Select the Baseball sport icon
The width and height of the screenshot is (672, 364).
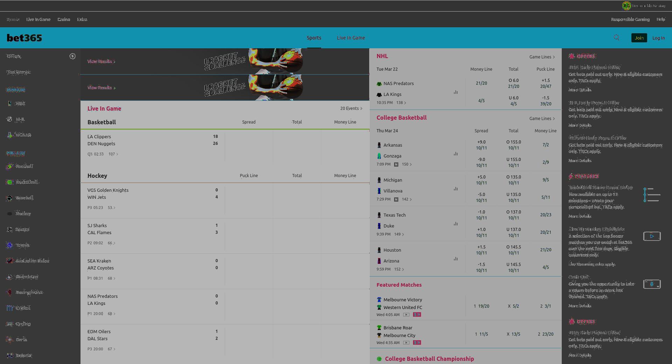(x=10, y=198)
